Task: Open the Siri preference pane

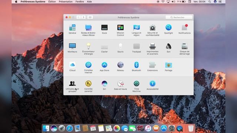Action: pyautogui.click(x=104, y=85)
